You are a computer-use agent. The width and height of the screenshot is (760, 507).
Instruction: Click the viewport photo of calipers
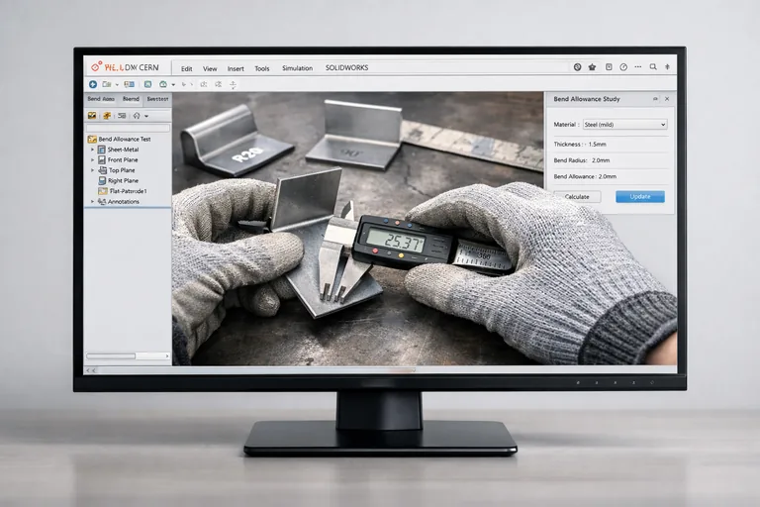(358, 228)
